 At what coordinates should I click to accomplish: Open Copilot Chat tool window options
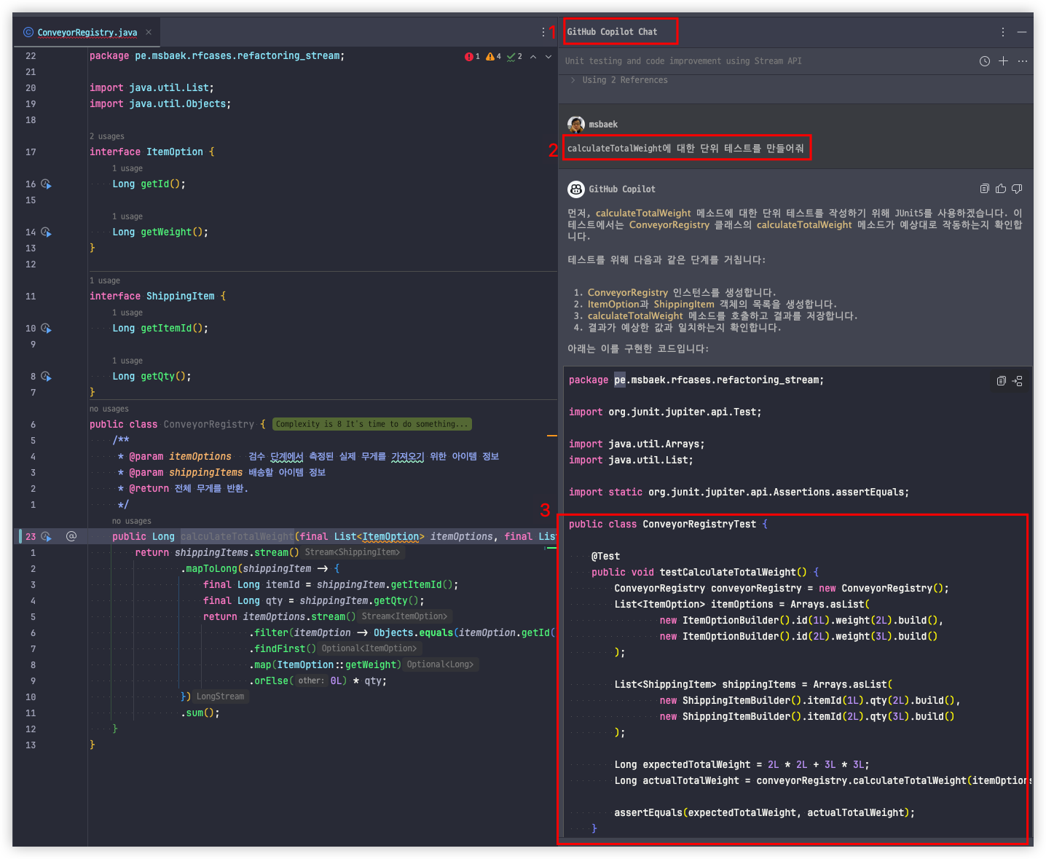(1003, 32)
